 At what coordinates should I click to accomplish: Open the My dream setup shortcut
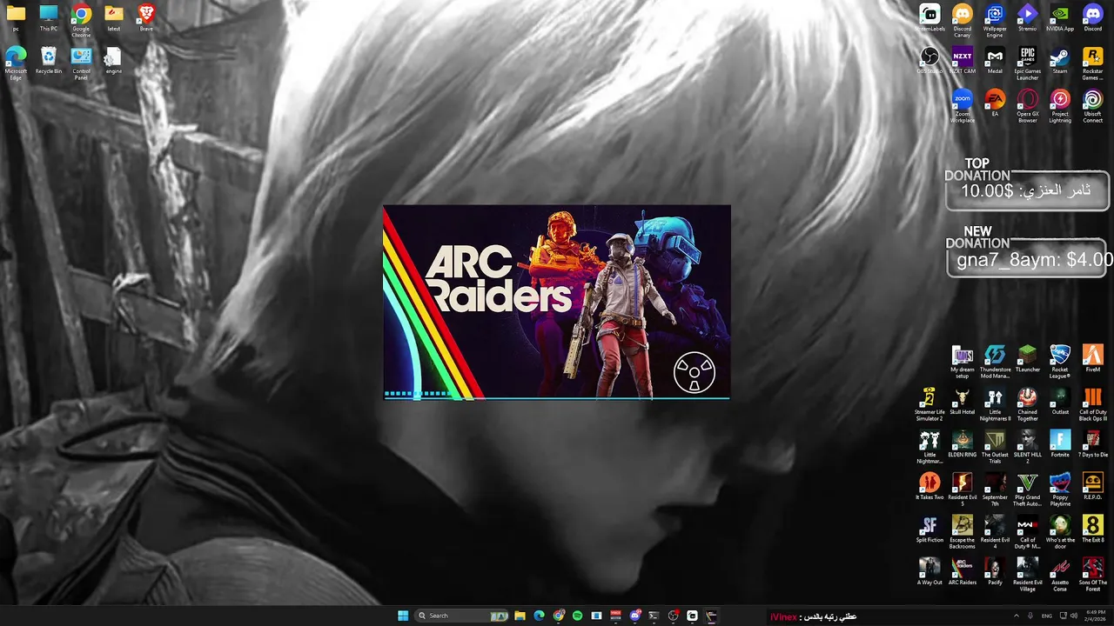[x=962, y=361]
